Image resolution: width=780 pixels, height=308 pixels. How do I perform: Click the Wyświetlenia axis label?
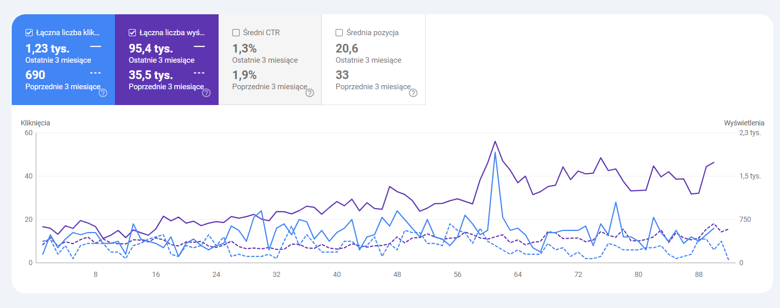pos(744,123)
